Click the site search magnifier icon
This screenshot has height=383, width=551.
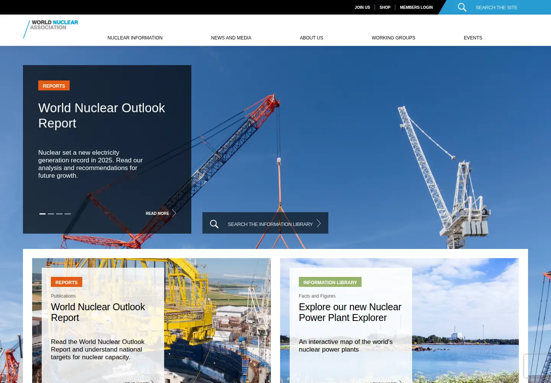click(462, 7)
